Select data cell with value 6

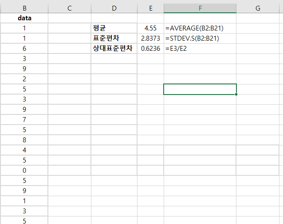24,48
